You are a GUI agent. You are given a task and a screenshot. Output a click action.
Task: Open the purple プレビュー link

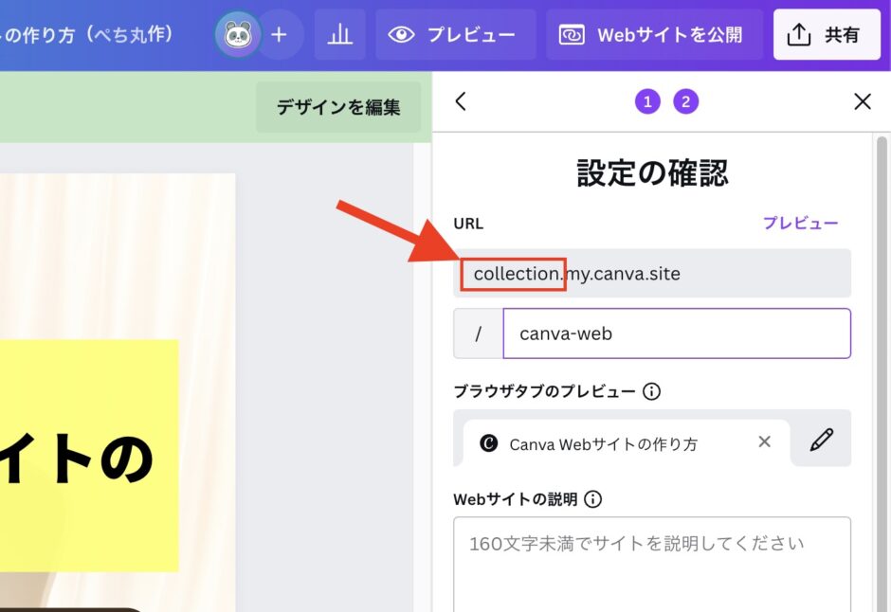click(x=802, y=223)
